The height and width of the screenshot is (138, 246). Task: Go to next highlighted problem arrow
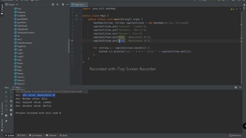(x=240, y=9)
